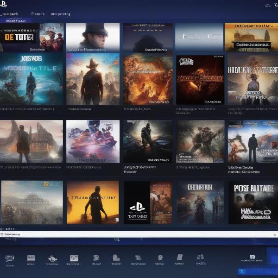278x278 pixels.
Task: Open the black and orange DE TOTER banner tile
Action: click(x=19, y=37)
